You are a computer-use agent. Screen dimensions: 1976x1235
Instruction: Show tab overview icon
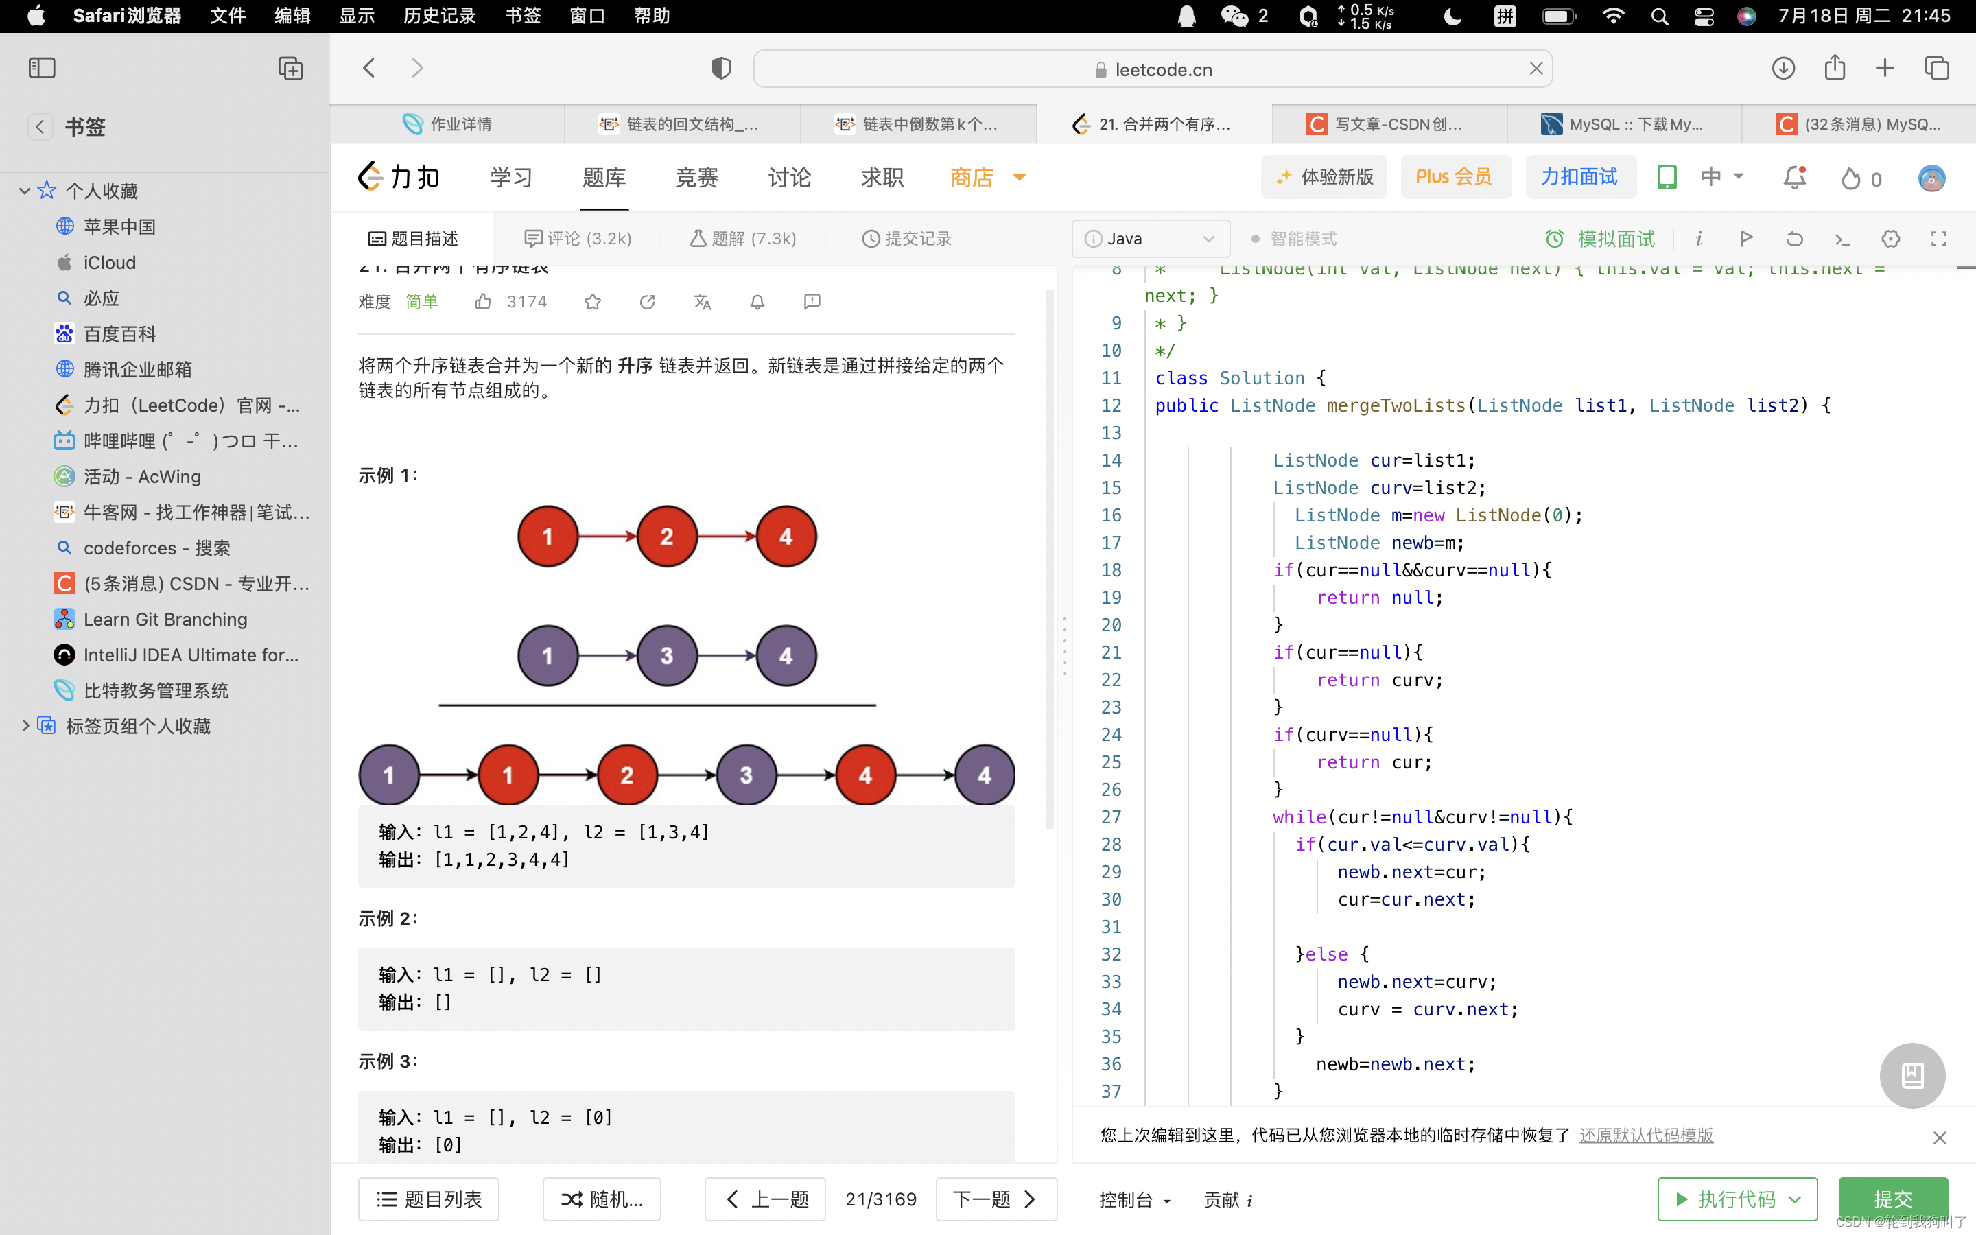click(1937, 68)
